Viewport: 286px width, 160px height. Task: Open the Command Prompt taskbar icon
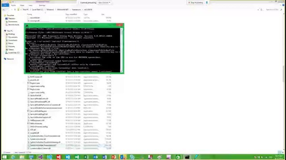(x=187, y=157)
